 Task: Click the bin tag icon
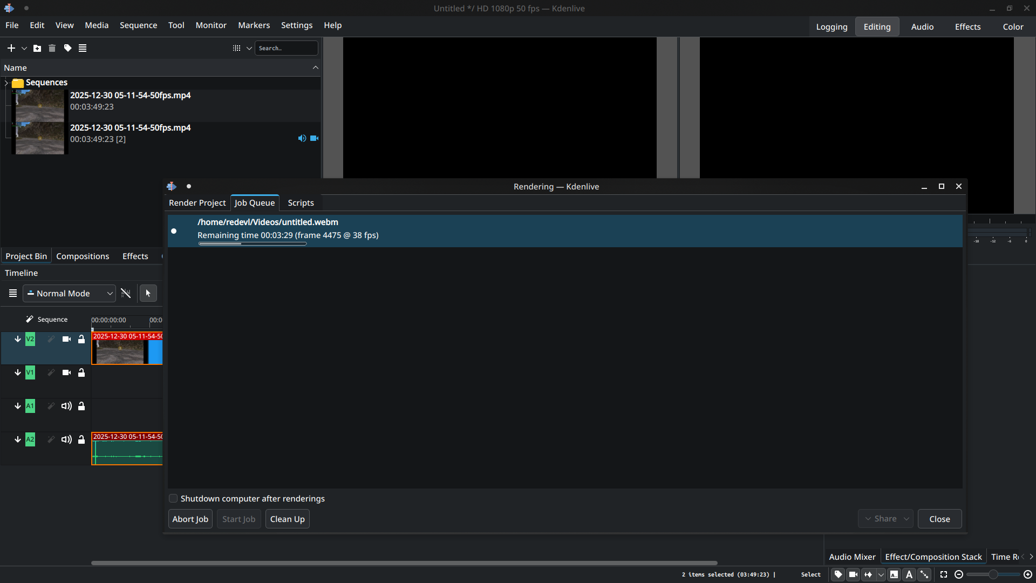pos(67,48)
